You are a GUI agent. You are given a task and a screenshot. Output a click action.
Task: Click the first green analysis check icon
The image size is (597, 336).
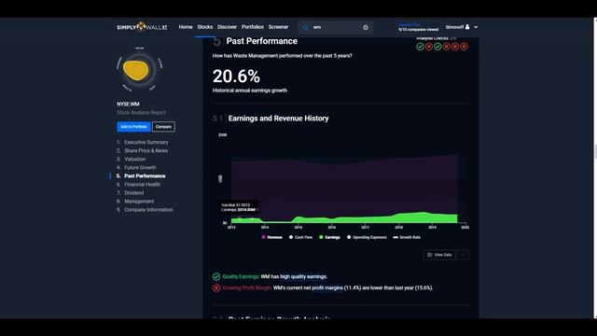[420, 47]
